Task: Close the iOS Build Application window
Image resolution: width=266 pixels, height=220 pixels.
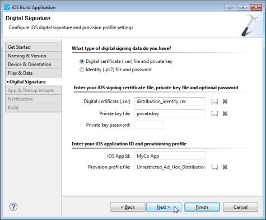Action: pyautogui.click(x=256, y=7)
